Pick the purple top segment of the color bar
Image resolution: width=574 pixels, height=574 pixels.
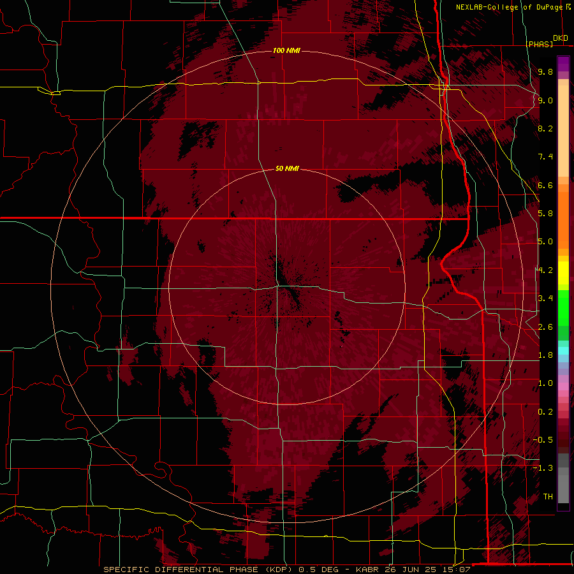tap(563, 64)
